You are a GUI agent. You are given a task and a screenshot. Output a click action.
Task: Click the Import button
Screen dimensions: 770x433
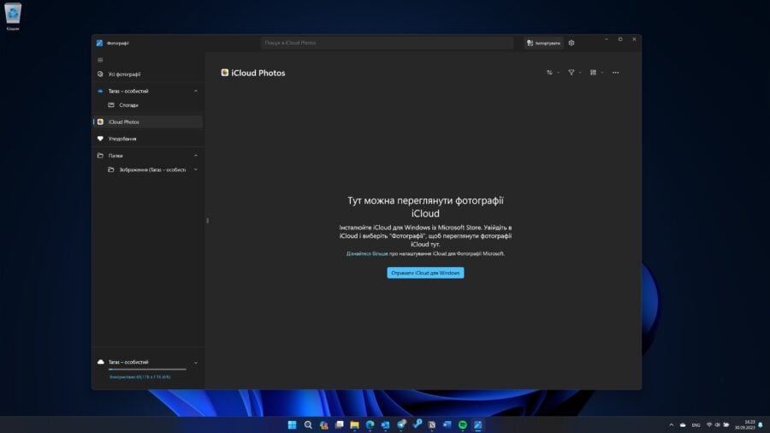click(x=543, y=43)
